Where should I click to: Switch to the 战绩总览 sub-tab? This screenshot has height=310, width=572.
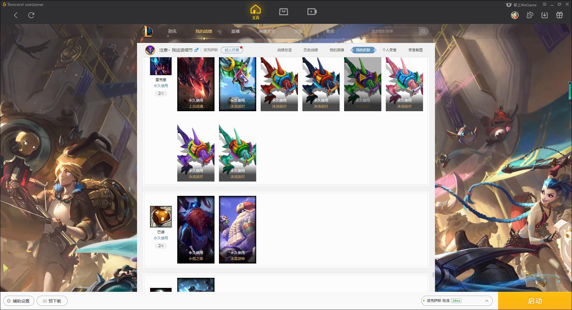tap(285, 50)
